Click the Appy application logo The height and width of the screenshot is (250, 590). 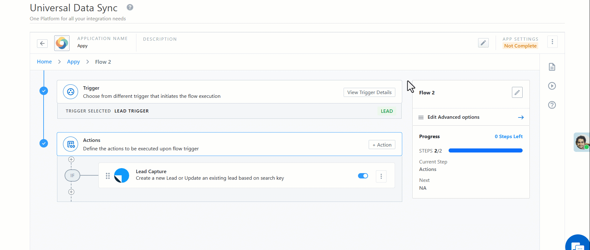tap(62, 43)
